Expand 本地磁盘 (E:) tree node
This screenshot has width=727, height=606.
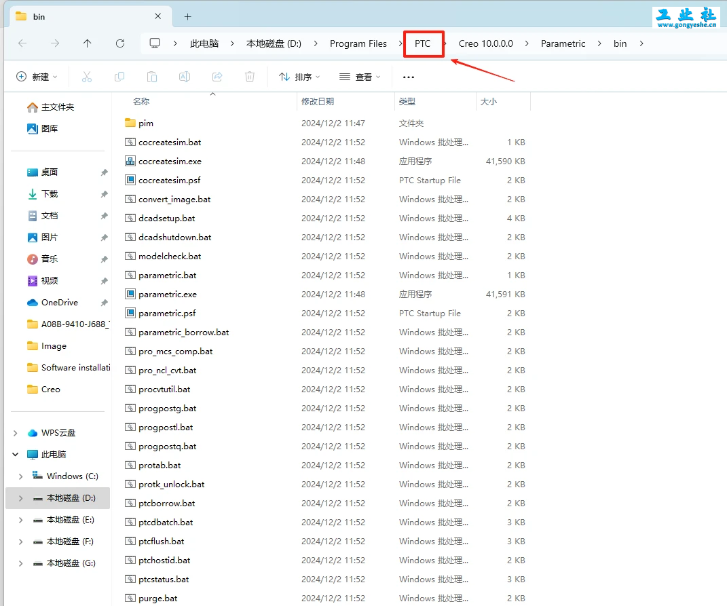[21, 520]
